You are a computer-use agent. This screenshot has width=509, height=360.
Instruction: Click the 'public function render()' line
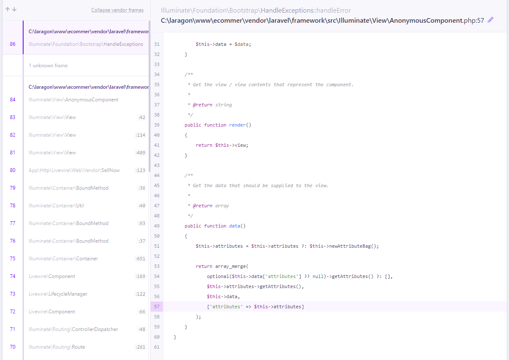click(x=218, y=125)
